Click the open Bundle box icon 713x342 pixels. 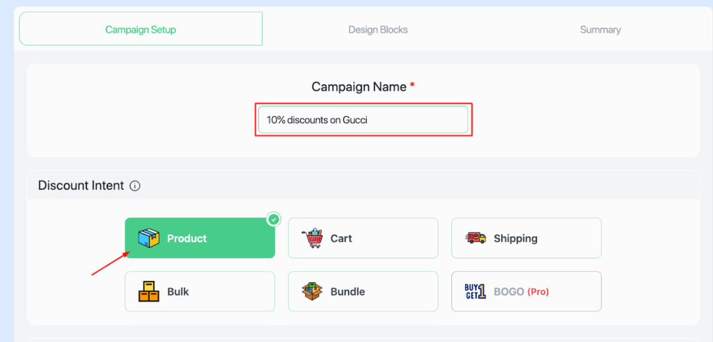point(313,291)
